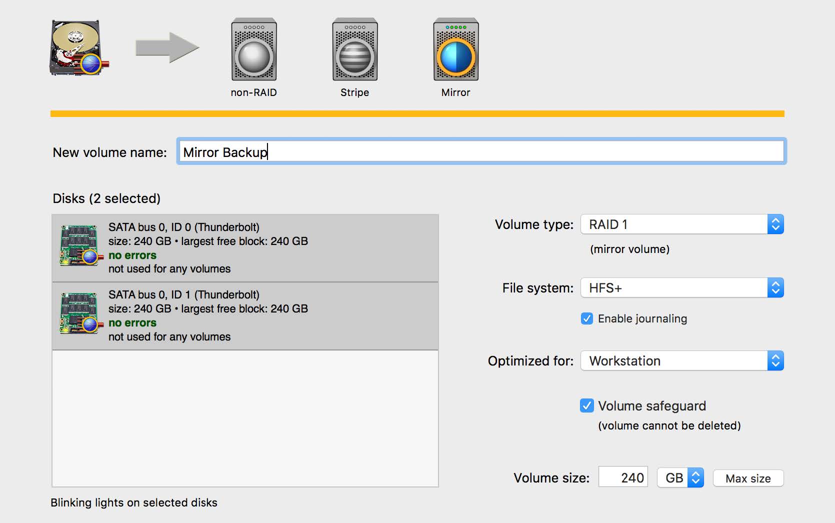Viewport: 835px width, 523px height.
Task: Click the SATA ID 0 disk icon
Action: click(x=78, y=245)
